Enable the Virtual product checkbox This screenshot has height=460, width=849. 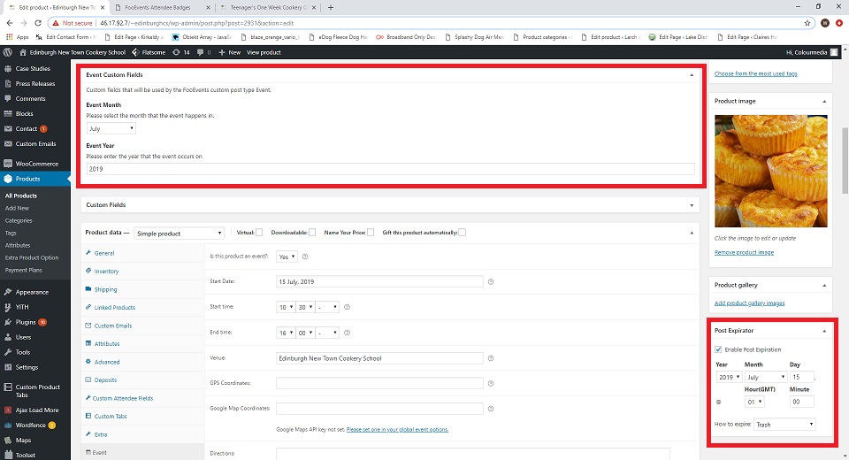click(259, 233)
